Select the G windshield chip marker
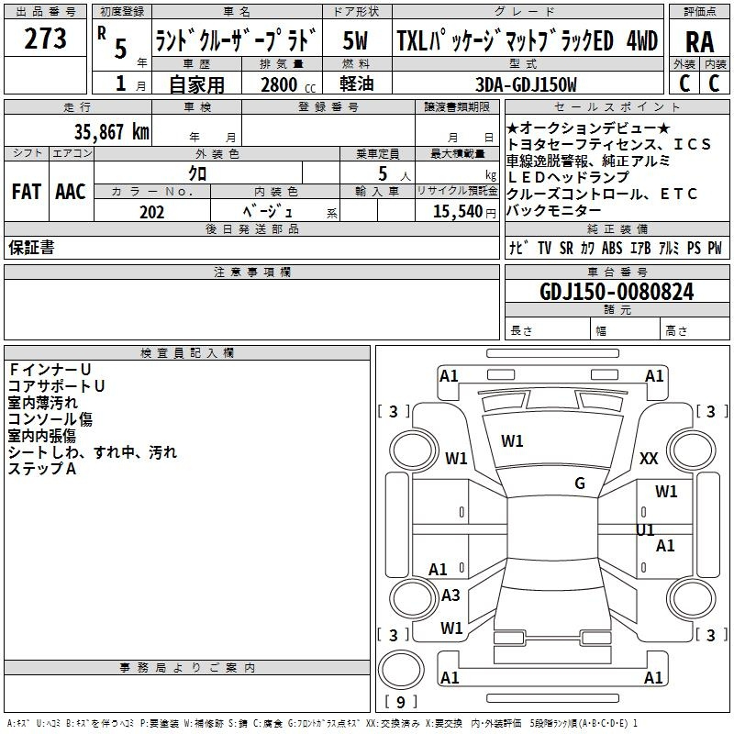Viewport: 734px width, 734px height. pyautogui.click(x=579, y=484)
